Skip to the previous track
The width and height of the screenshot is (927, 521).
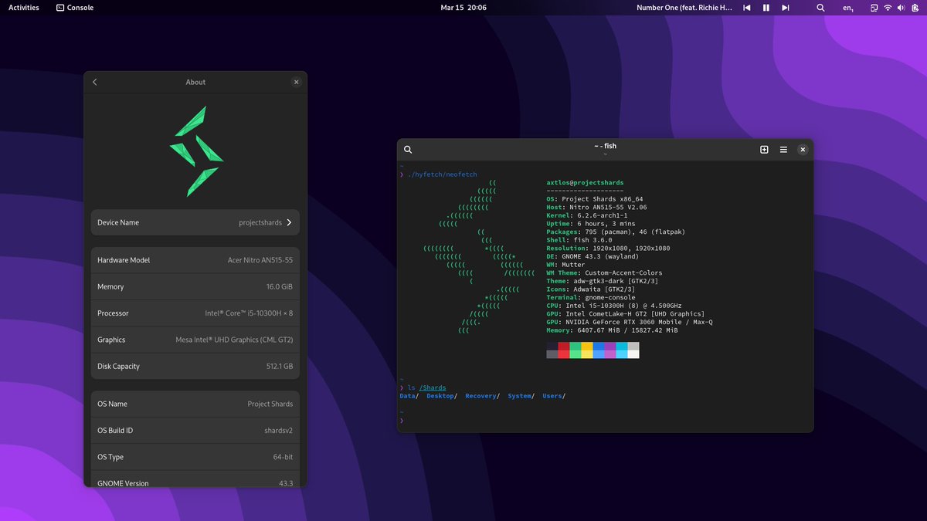click(746, 8)
